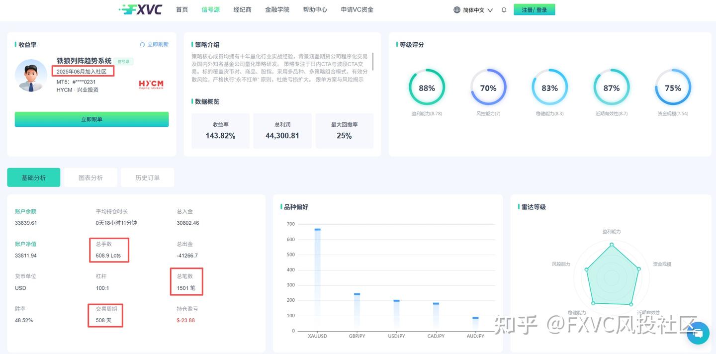
Task: Click the 信号源 badge next to strategy name
Action: pyautogui.click(x=123, y=61)
